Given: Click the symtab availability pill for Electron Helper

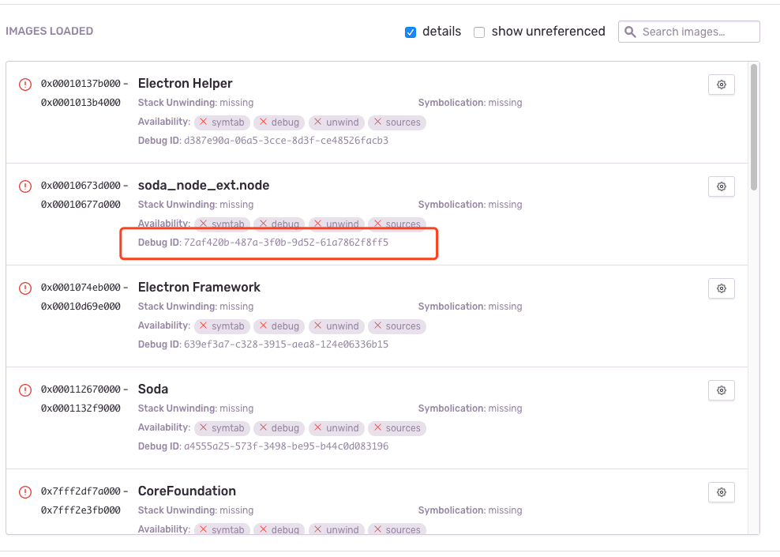Looking at the screenshot, I should coord(222,122).
